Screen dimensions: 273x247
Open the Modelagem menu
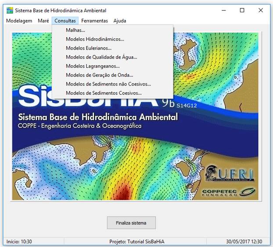tap(19, 21)
